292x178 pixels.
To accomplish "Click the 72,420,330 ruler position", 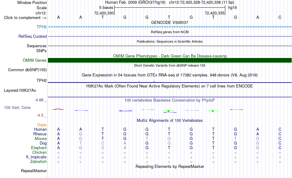I will [x=104, y=13].
